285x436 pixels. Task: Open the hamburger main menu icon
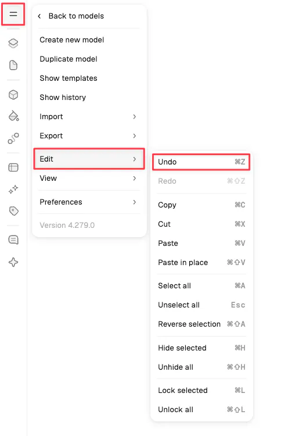tap(13, 14)
